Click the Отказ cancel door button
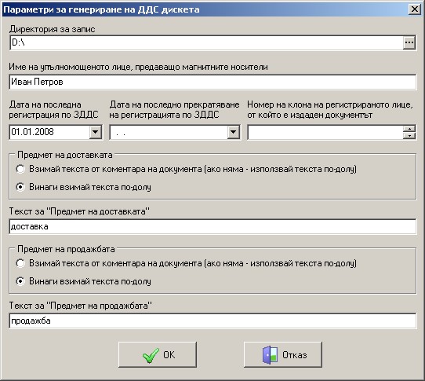Image resolution: width=425 pixels, height=381 pixels. tap(283, 354)
